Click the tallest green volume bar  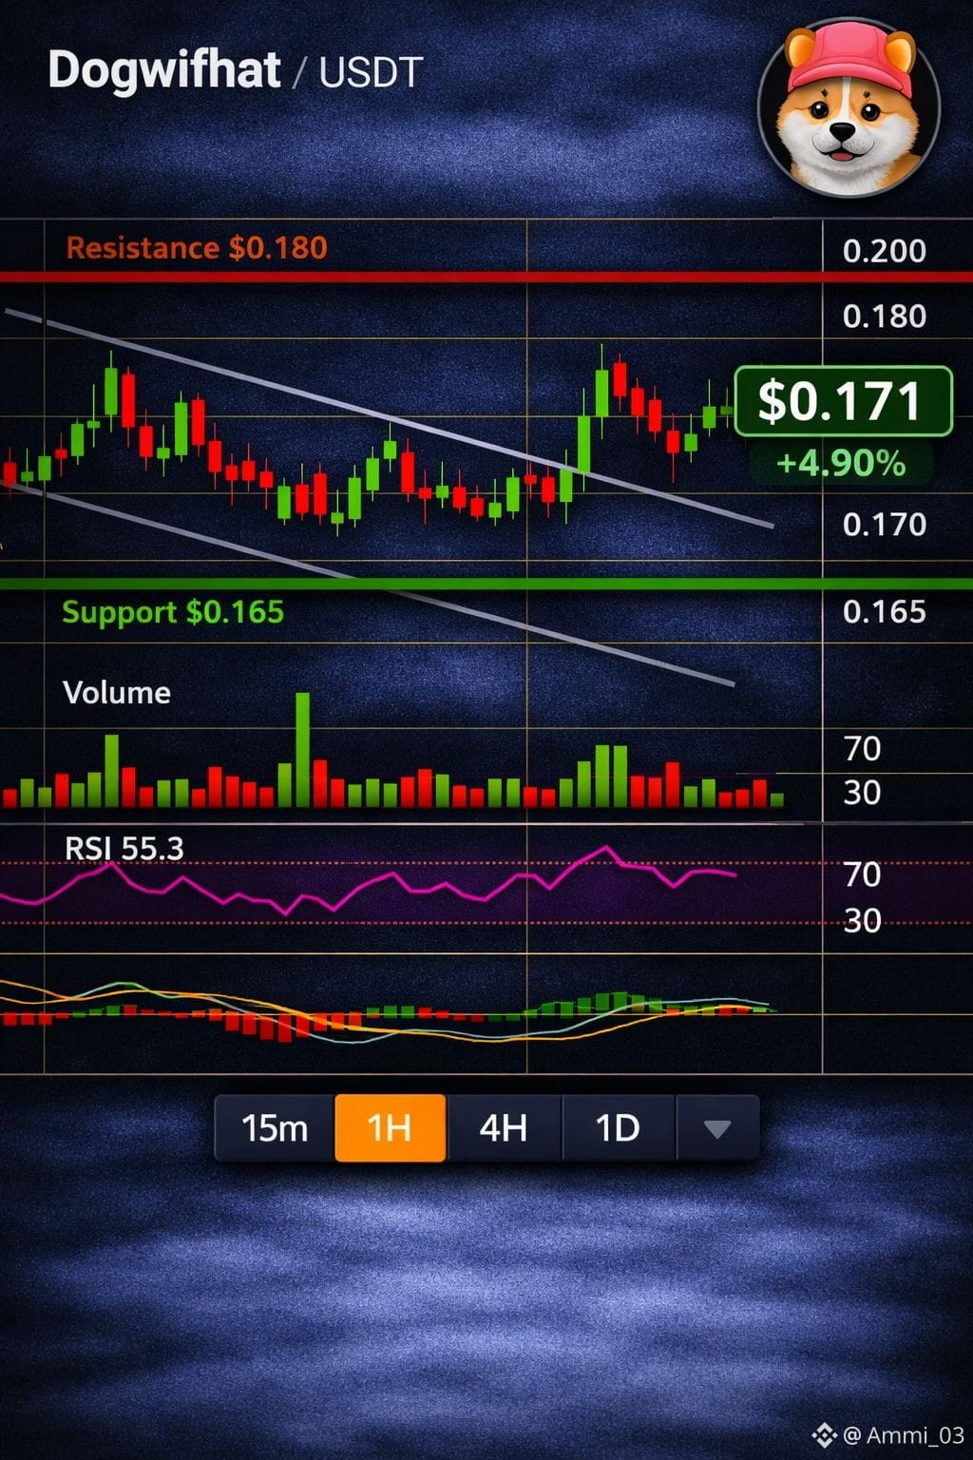pyautogui.click(x=303, y=750)
